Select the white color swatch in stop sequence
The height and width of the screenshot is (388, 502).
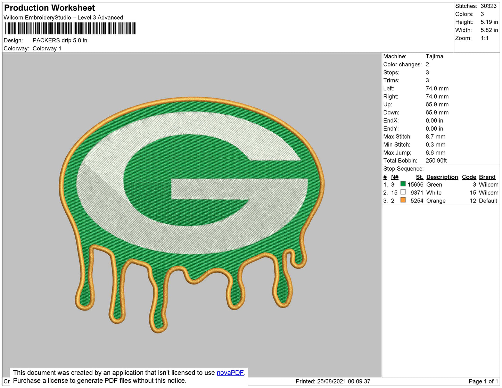(403, 192)
